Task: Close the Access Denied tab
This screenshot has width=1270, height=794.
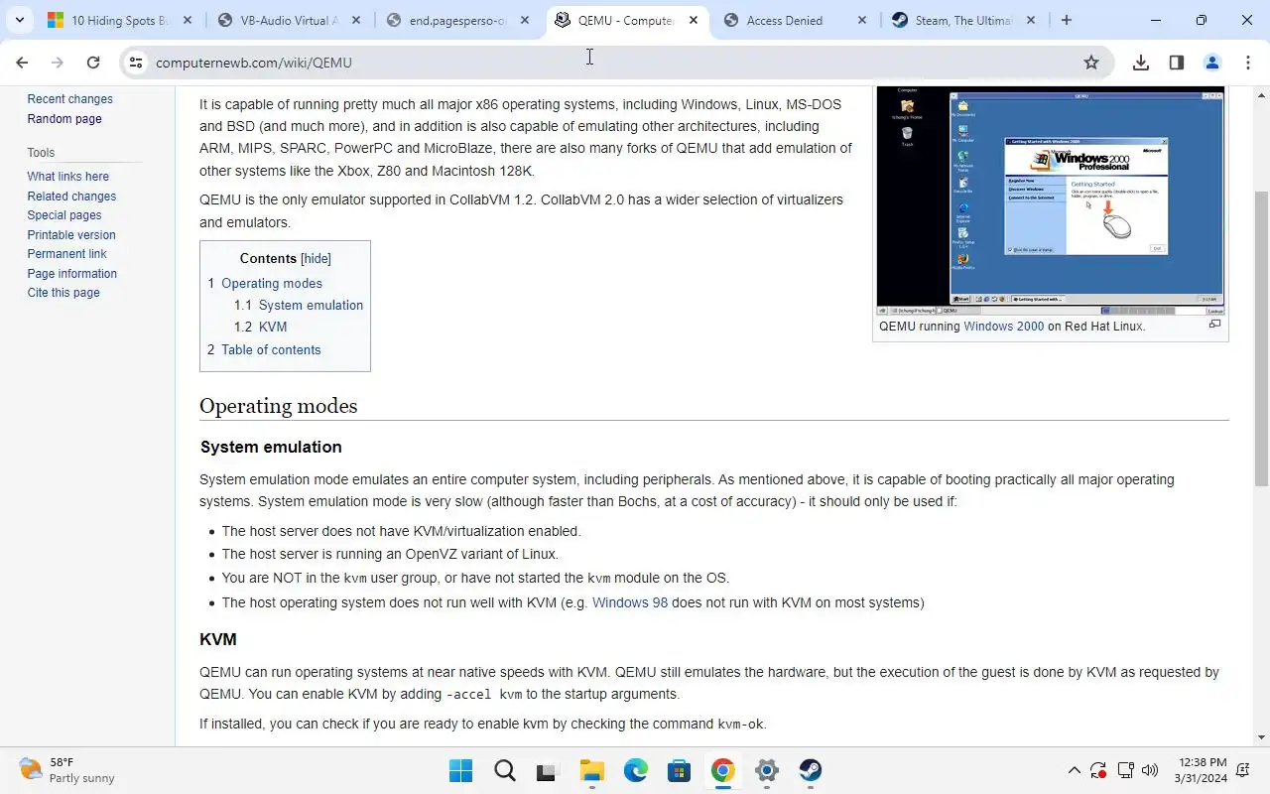Action: click(862, 20)
